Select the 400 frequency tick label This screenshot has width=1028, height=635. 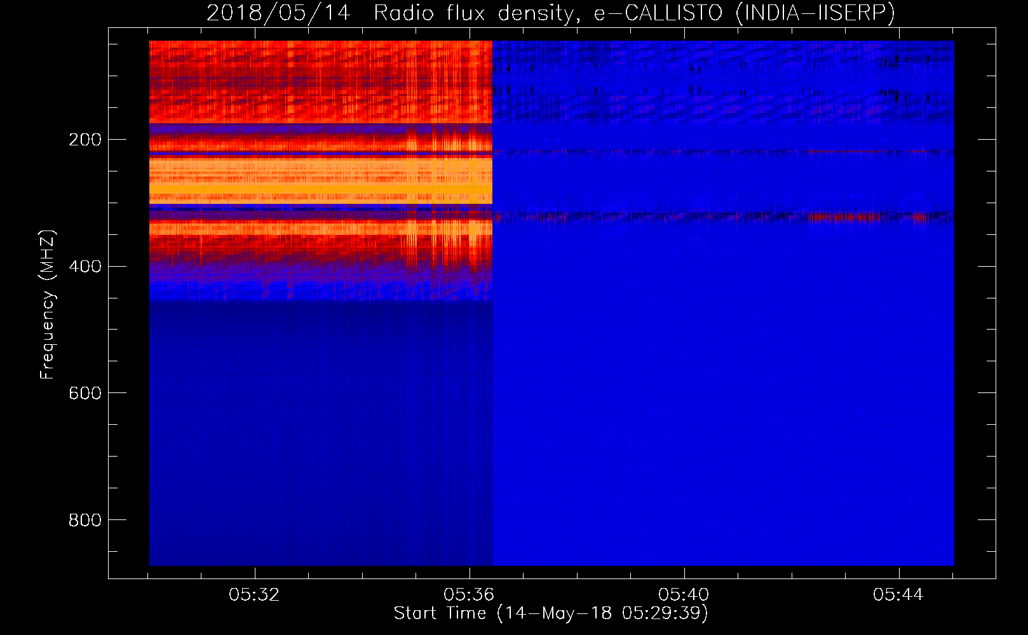pos(85,266)
